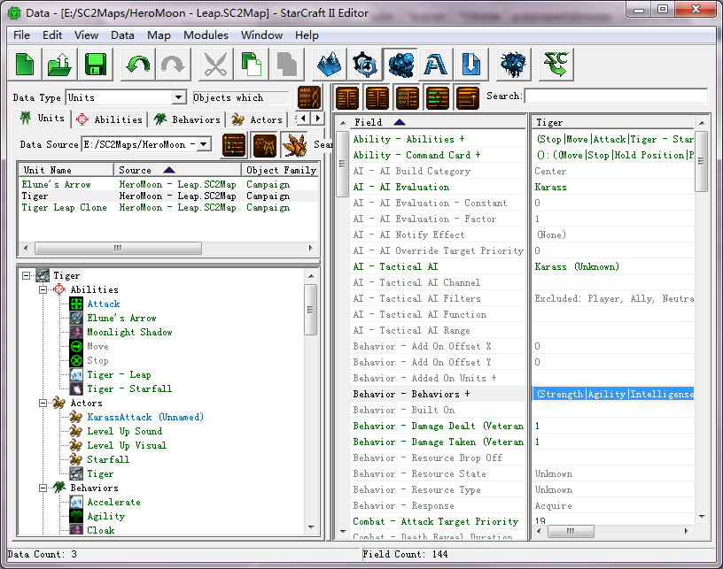Screen dimensions: 723x569
Task: Open the Map menu
Action: [159, 35]
